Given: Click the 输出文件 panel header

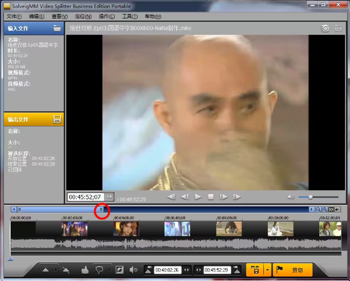Looking at the screenshot, I should [x=34, y=119].
